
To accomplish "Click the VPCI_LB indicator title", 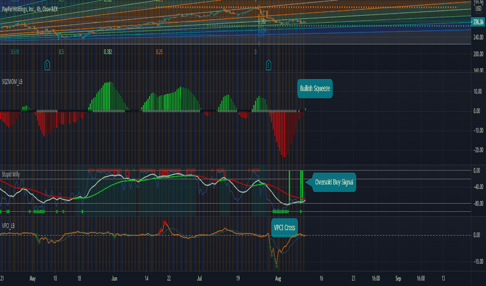I will click(8, 226).
